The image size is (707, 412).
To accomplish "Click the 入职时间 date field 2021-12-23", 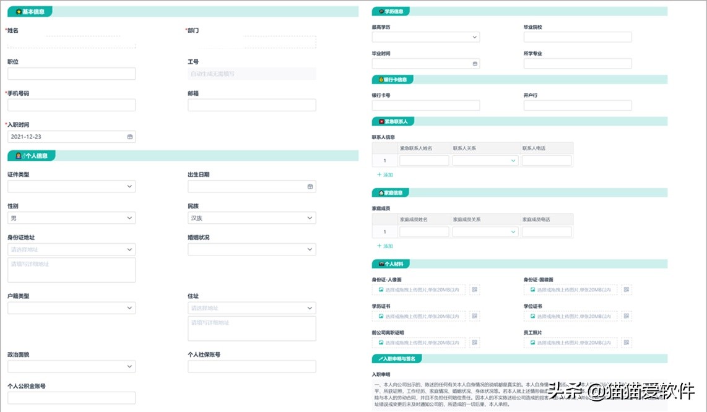I will click(x=72, y=137).
